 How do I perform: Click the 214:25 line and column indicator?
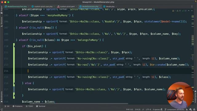click(138, 109)
